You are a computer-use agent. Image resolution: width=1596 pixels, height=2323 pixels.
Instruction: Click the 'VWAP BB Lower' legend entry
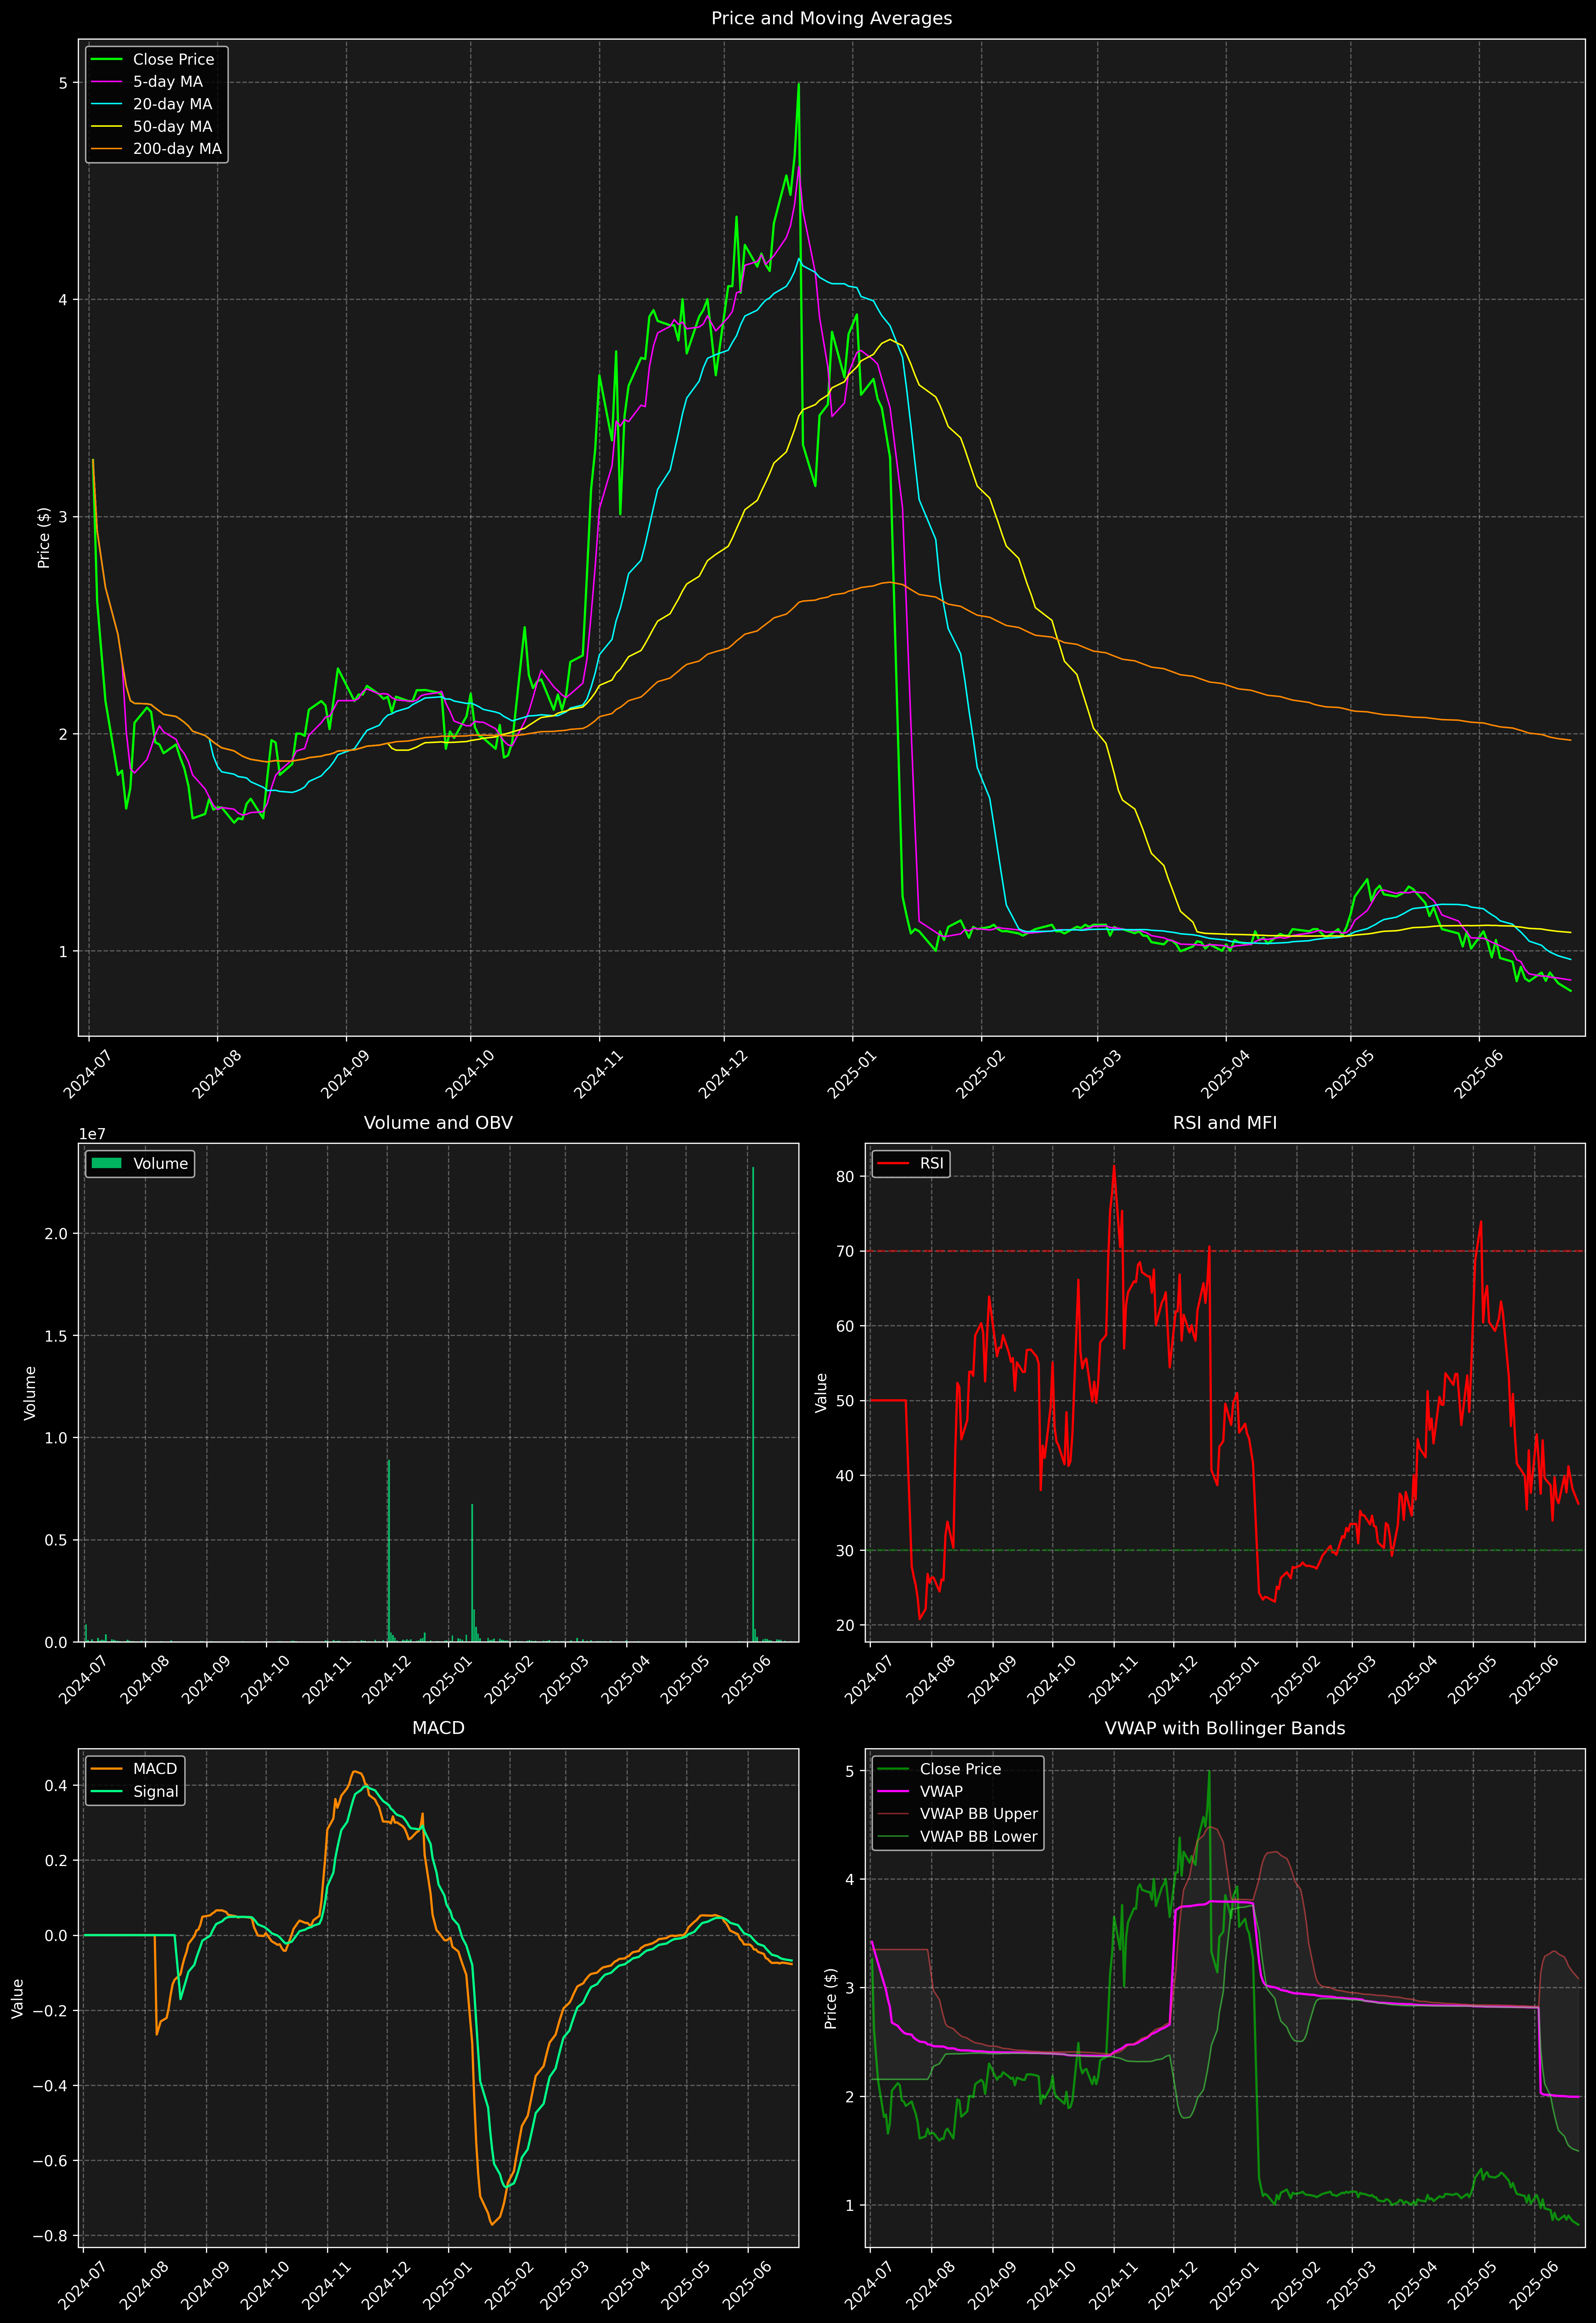click(979, 1836)
